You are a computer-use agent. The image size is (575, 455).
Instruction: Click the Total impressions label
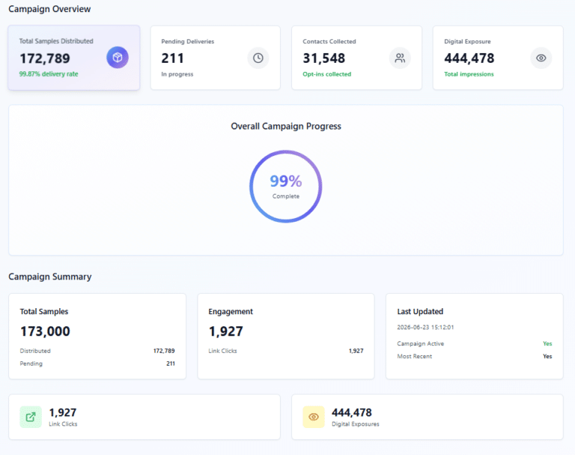(x=469, y=74)
